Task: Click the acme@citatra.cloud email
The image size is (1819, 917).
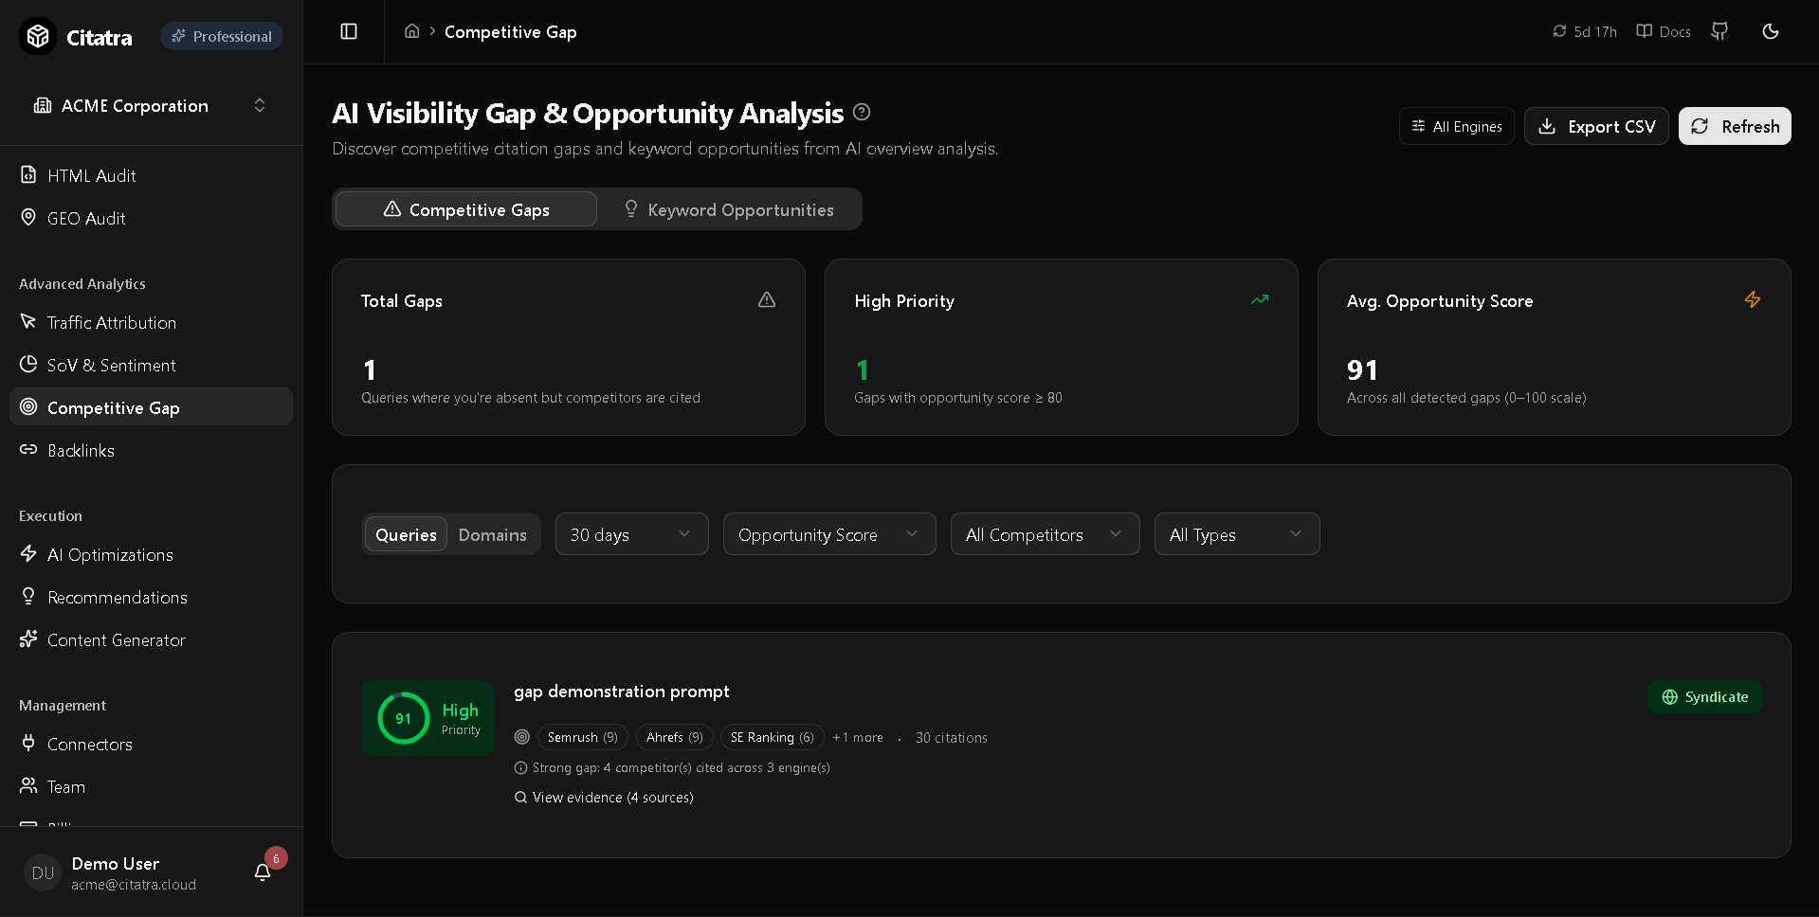Action: (134, 884)
